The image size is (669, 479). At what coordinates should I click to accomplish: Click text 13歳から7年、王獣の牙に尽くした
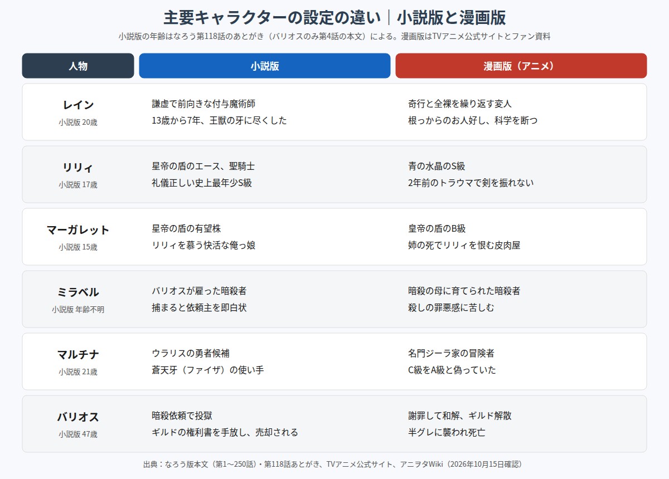pos(219,120)
